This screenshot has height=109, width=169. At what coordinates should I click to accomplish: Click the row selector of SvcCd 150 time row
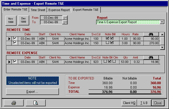[x=9, y=43]
